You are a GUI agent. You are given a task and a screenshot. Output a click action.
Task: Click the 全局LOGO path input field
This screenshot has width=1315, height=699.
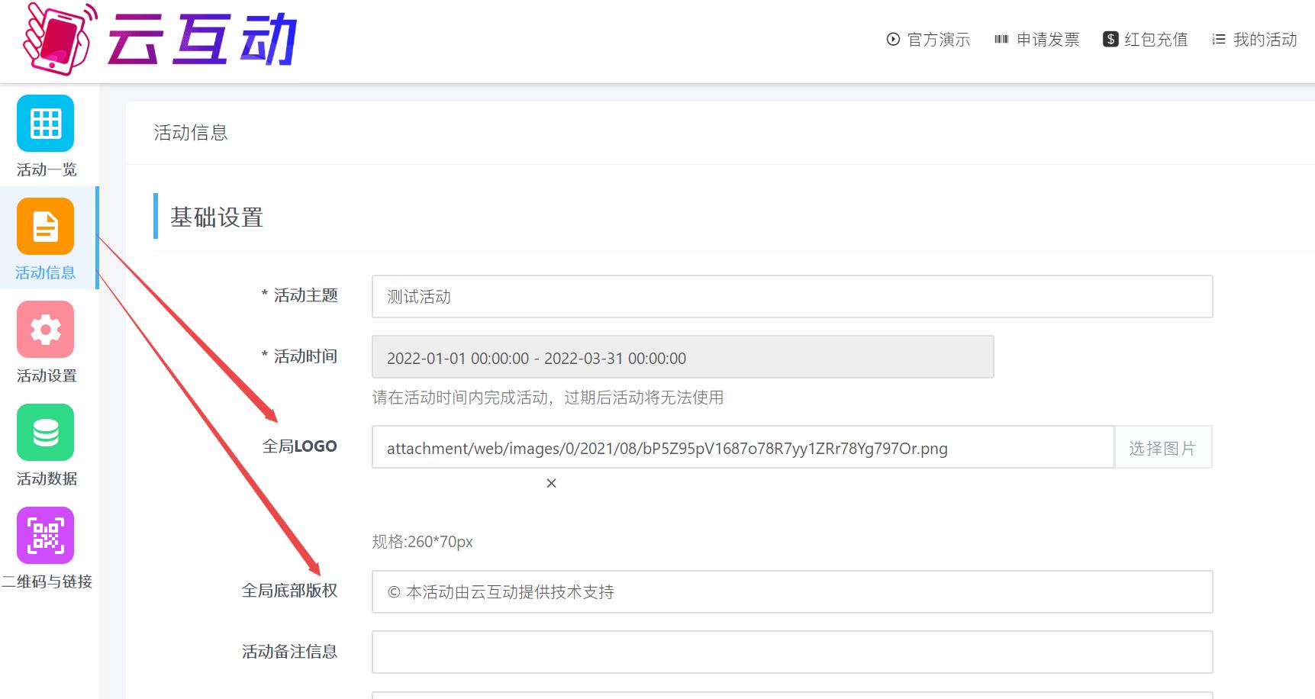tap(742, 448)
